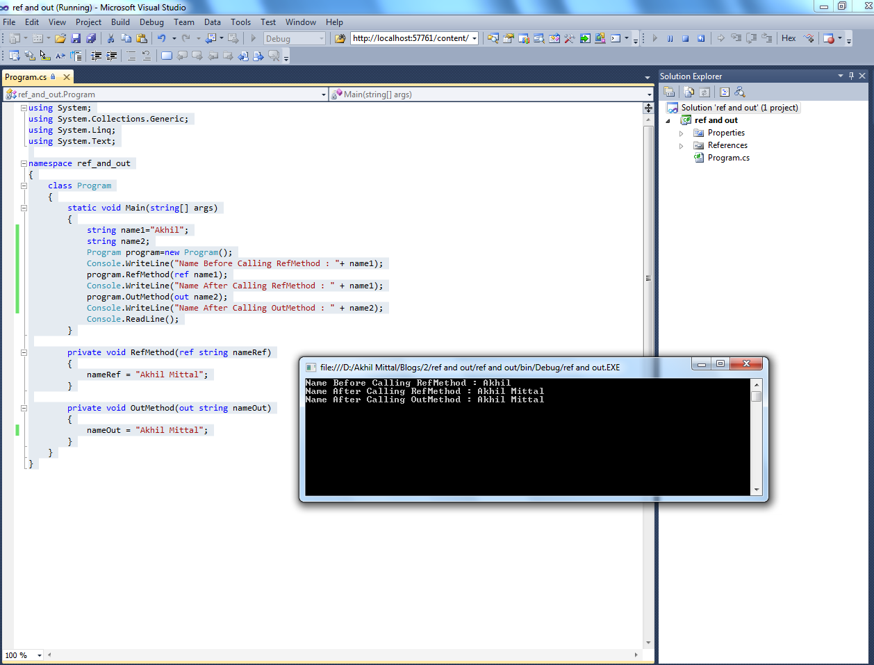Expand the References node
This screenshot has height=665, width=874.
pos(681,146)
